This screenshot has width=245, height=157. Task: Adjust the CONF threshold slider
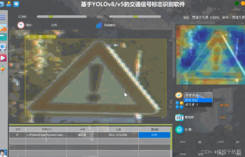(61, 17)
